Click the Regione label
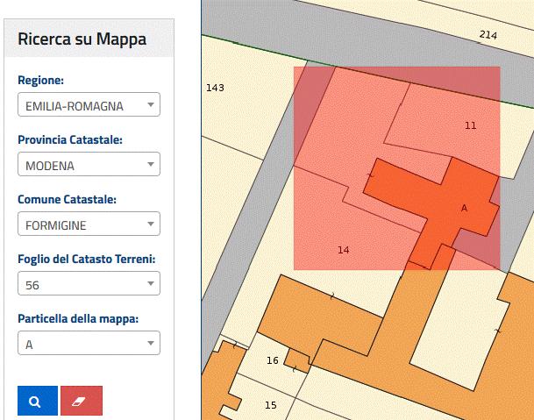This screenshot has width=534, height=420. (41, 81)
